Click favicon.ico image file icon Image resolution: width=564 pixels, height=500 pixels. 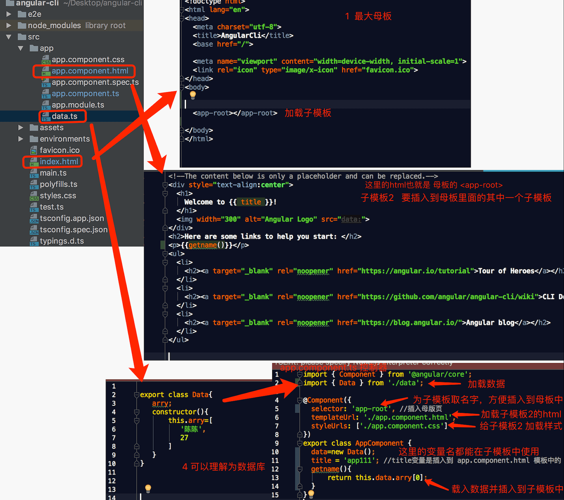coord(34,150)
